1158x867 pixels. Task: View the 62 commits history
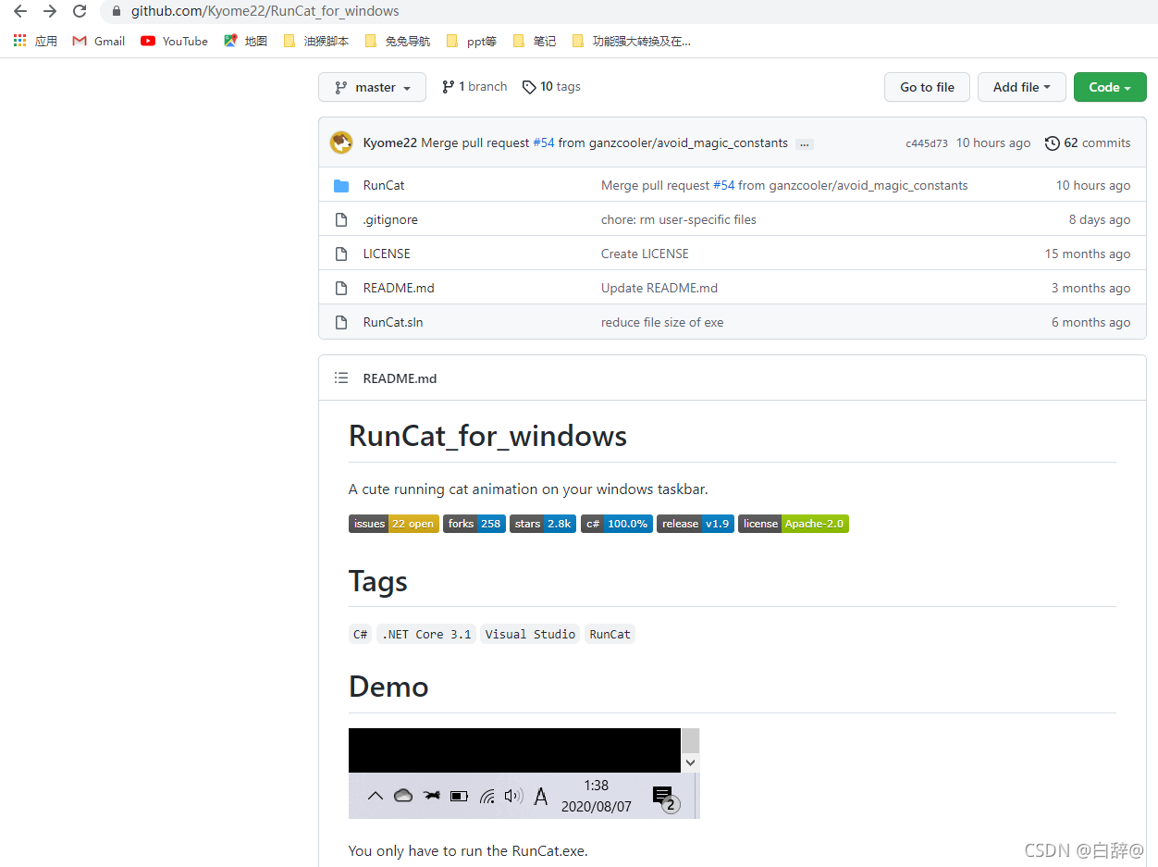tap(1088, 142)
